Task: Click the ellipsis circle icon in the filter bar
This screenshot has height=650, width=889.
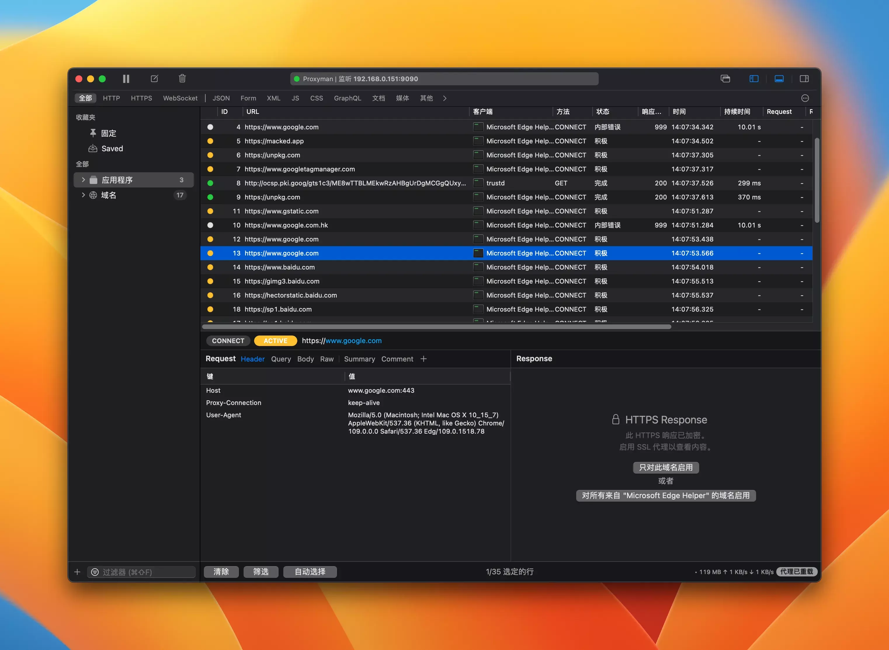Action: pyautogui.click(x=805, y=98)
